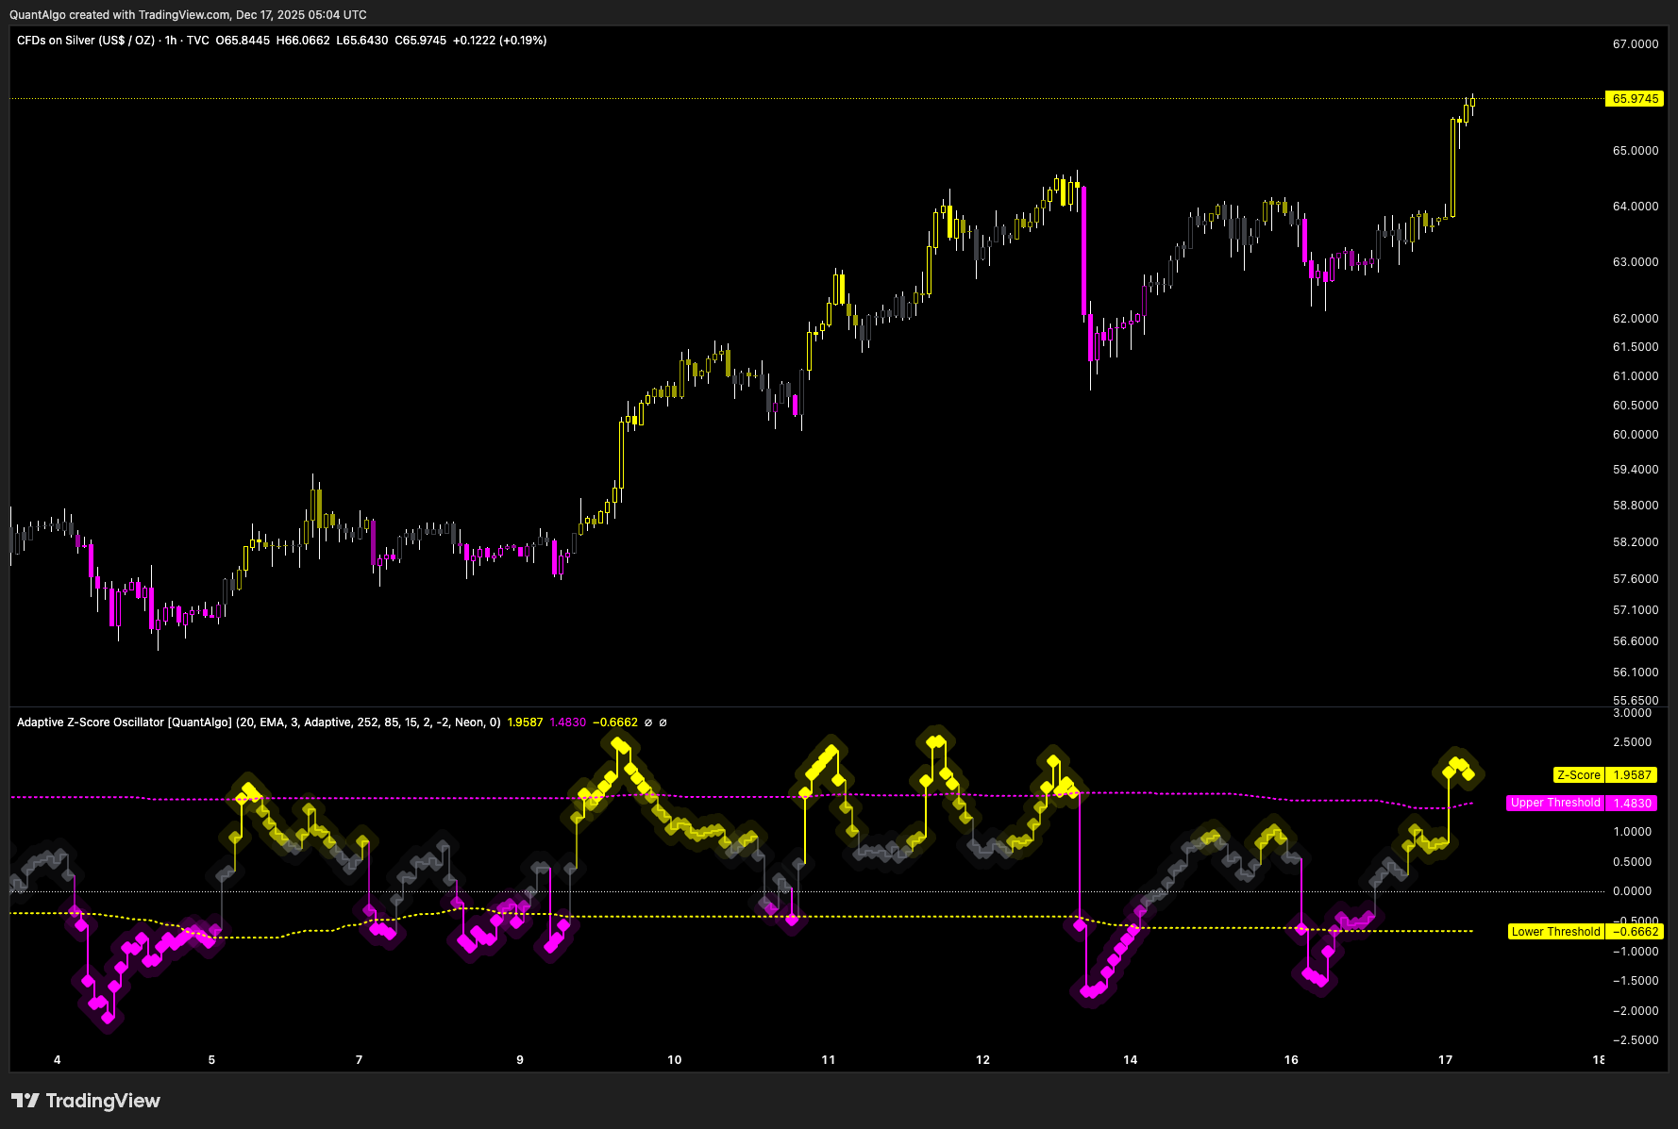Click the L65.6430 low value in header
This screenshot has width=1678, height=1129.
coord(362,41)
